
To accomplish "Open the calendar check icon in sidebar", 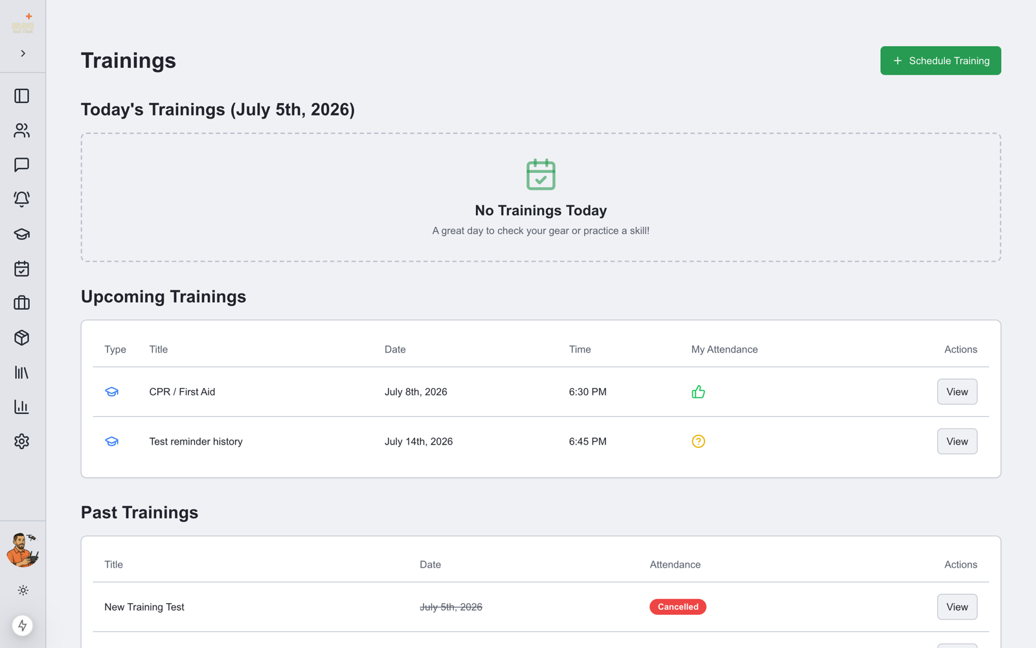I will tap(22, 268).
